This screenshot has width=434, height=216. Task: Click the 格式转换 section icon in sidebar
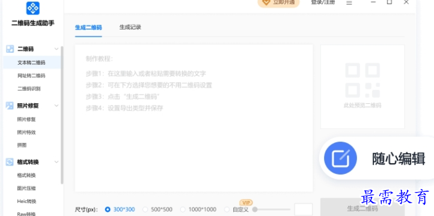tap(10, 162)
